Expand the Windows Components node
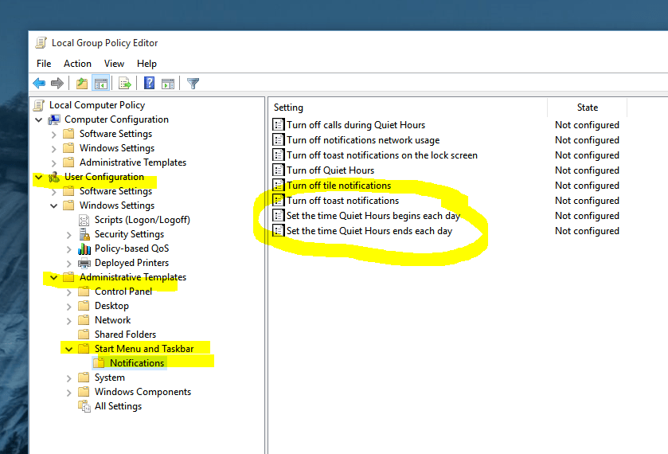 click(69, 393)
